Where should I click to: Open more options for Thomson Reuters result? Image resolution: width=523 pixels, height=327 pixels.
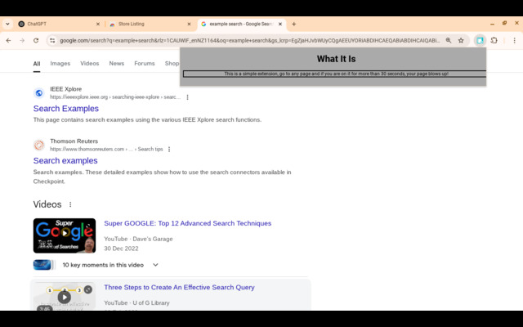[x=169, y=149]
